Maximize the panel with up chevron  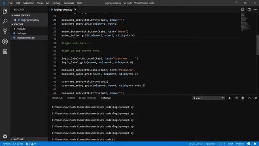pos(249,98)
